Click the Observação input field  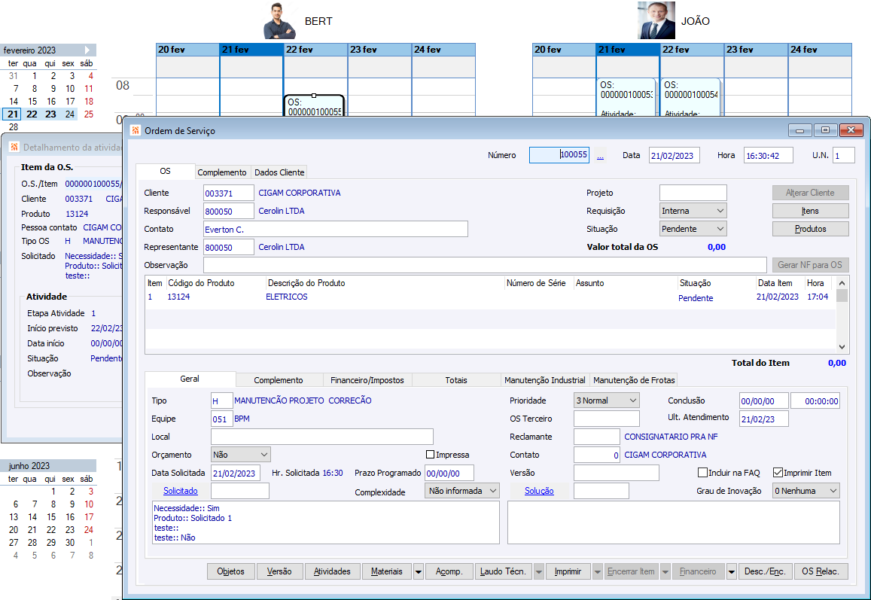click(x=485, y=265)
